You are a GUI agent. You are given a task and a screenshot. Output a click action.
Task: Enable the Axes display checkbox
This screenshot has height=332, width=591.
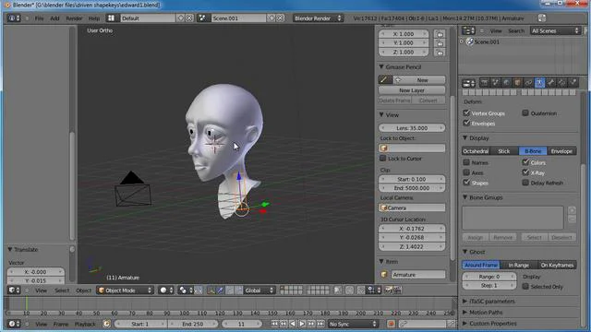(x=466, y=172)
